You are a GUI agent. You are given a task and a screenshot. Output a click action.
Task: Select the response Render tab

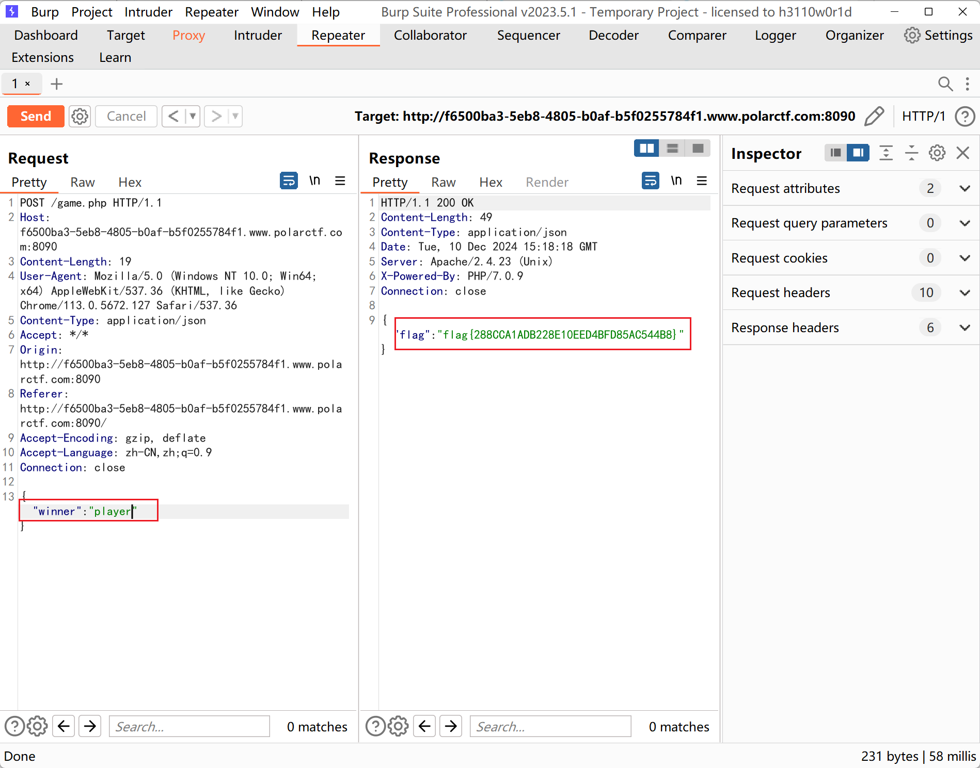coord(547,182)
